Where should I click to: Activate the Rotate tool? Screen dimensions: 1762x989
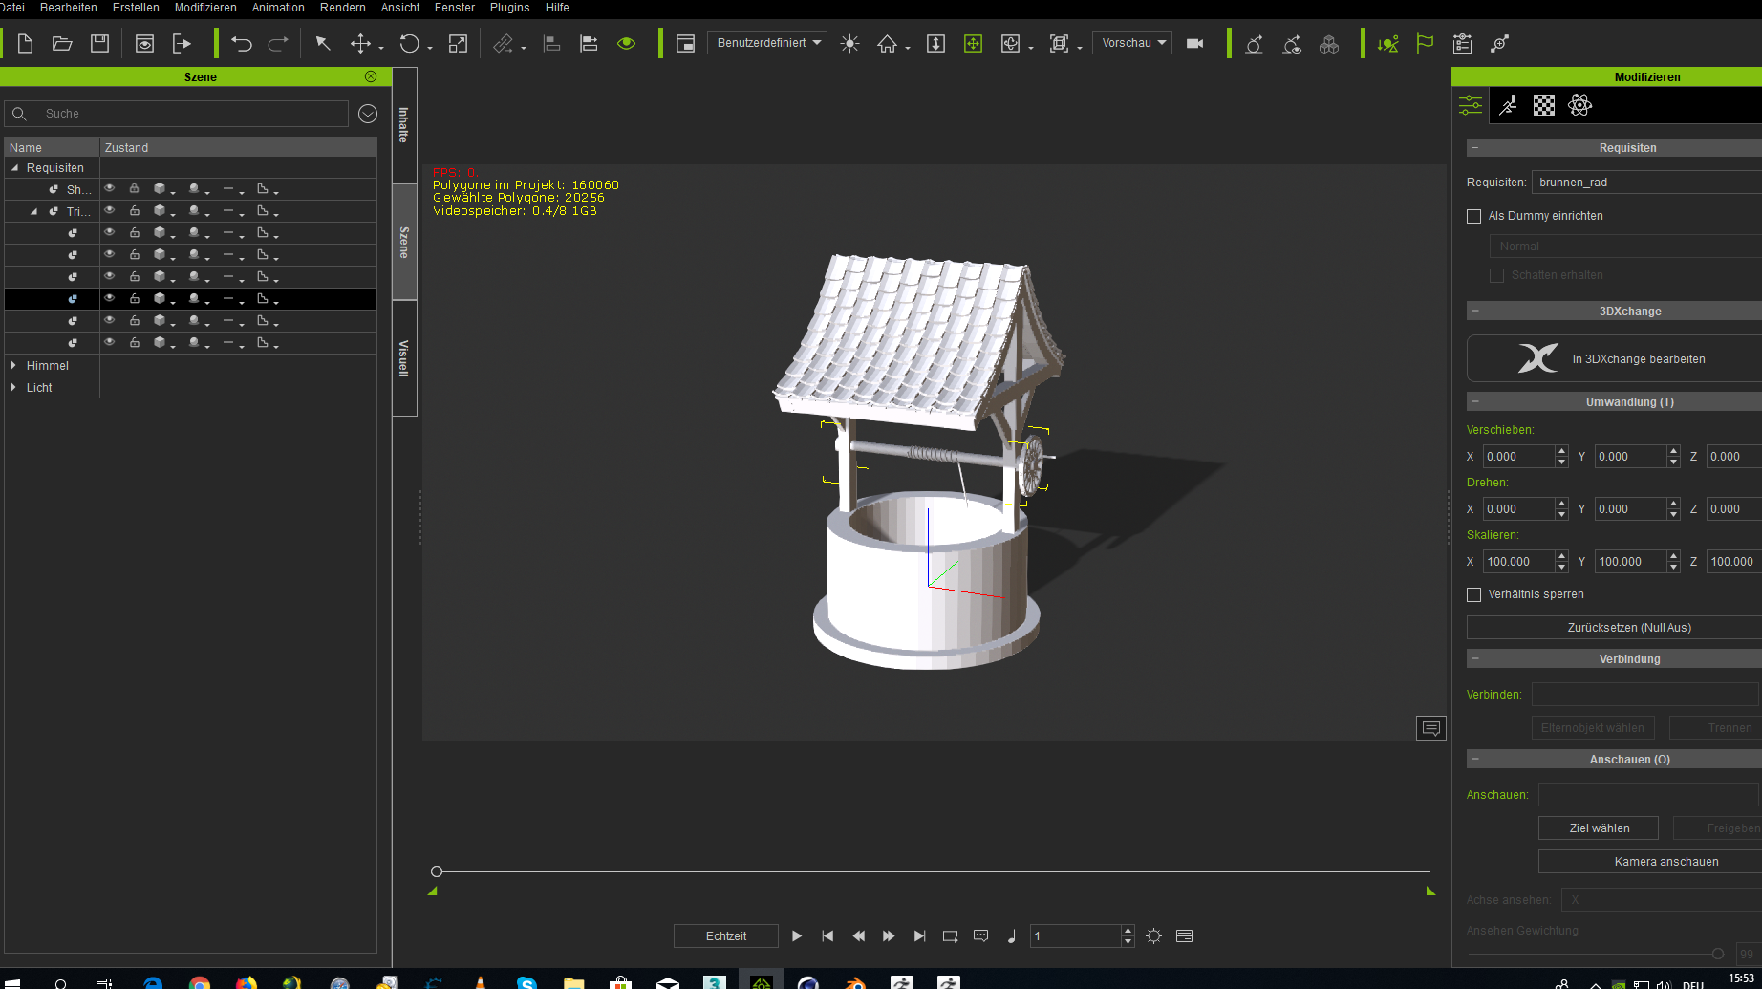pyautogui.click(x=409, y=43)
